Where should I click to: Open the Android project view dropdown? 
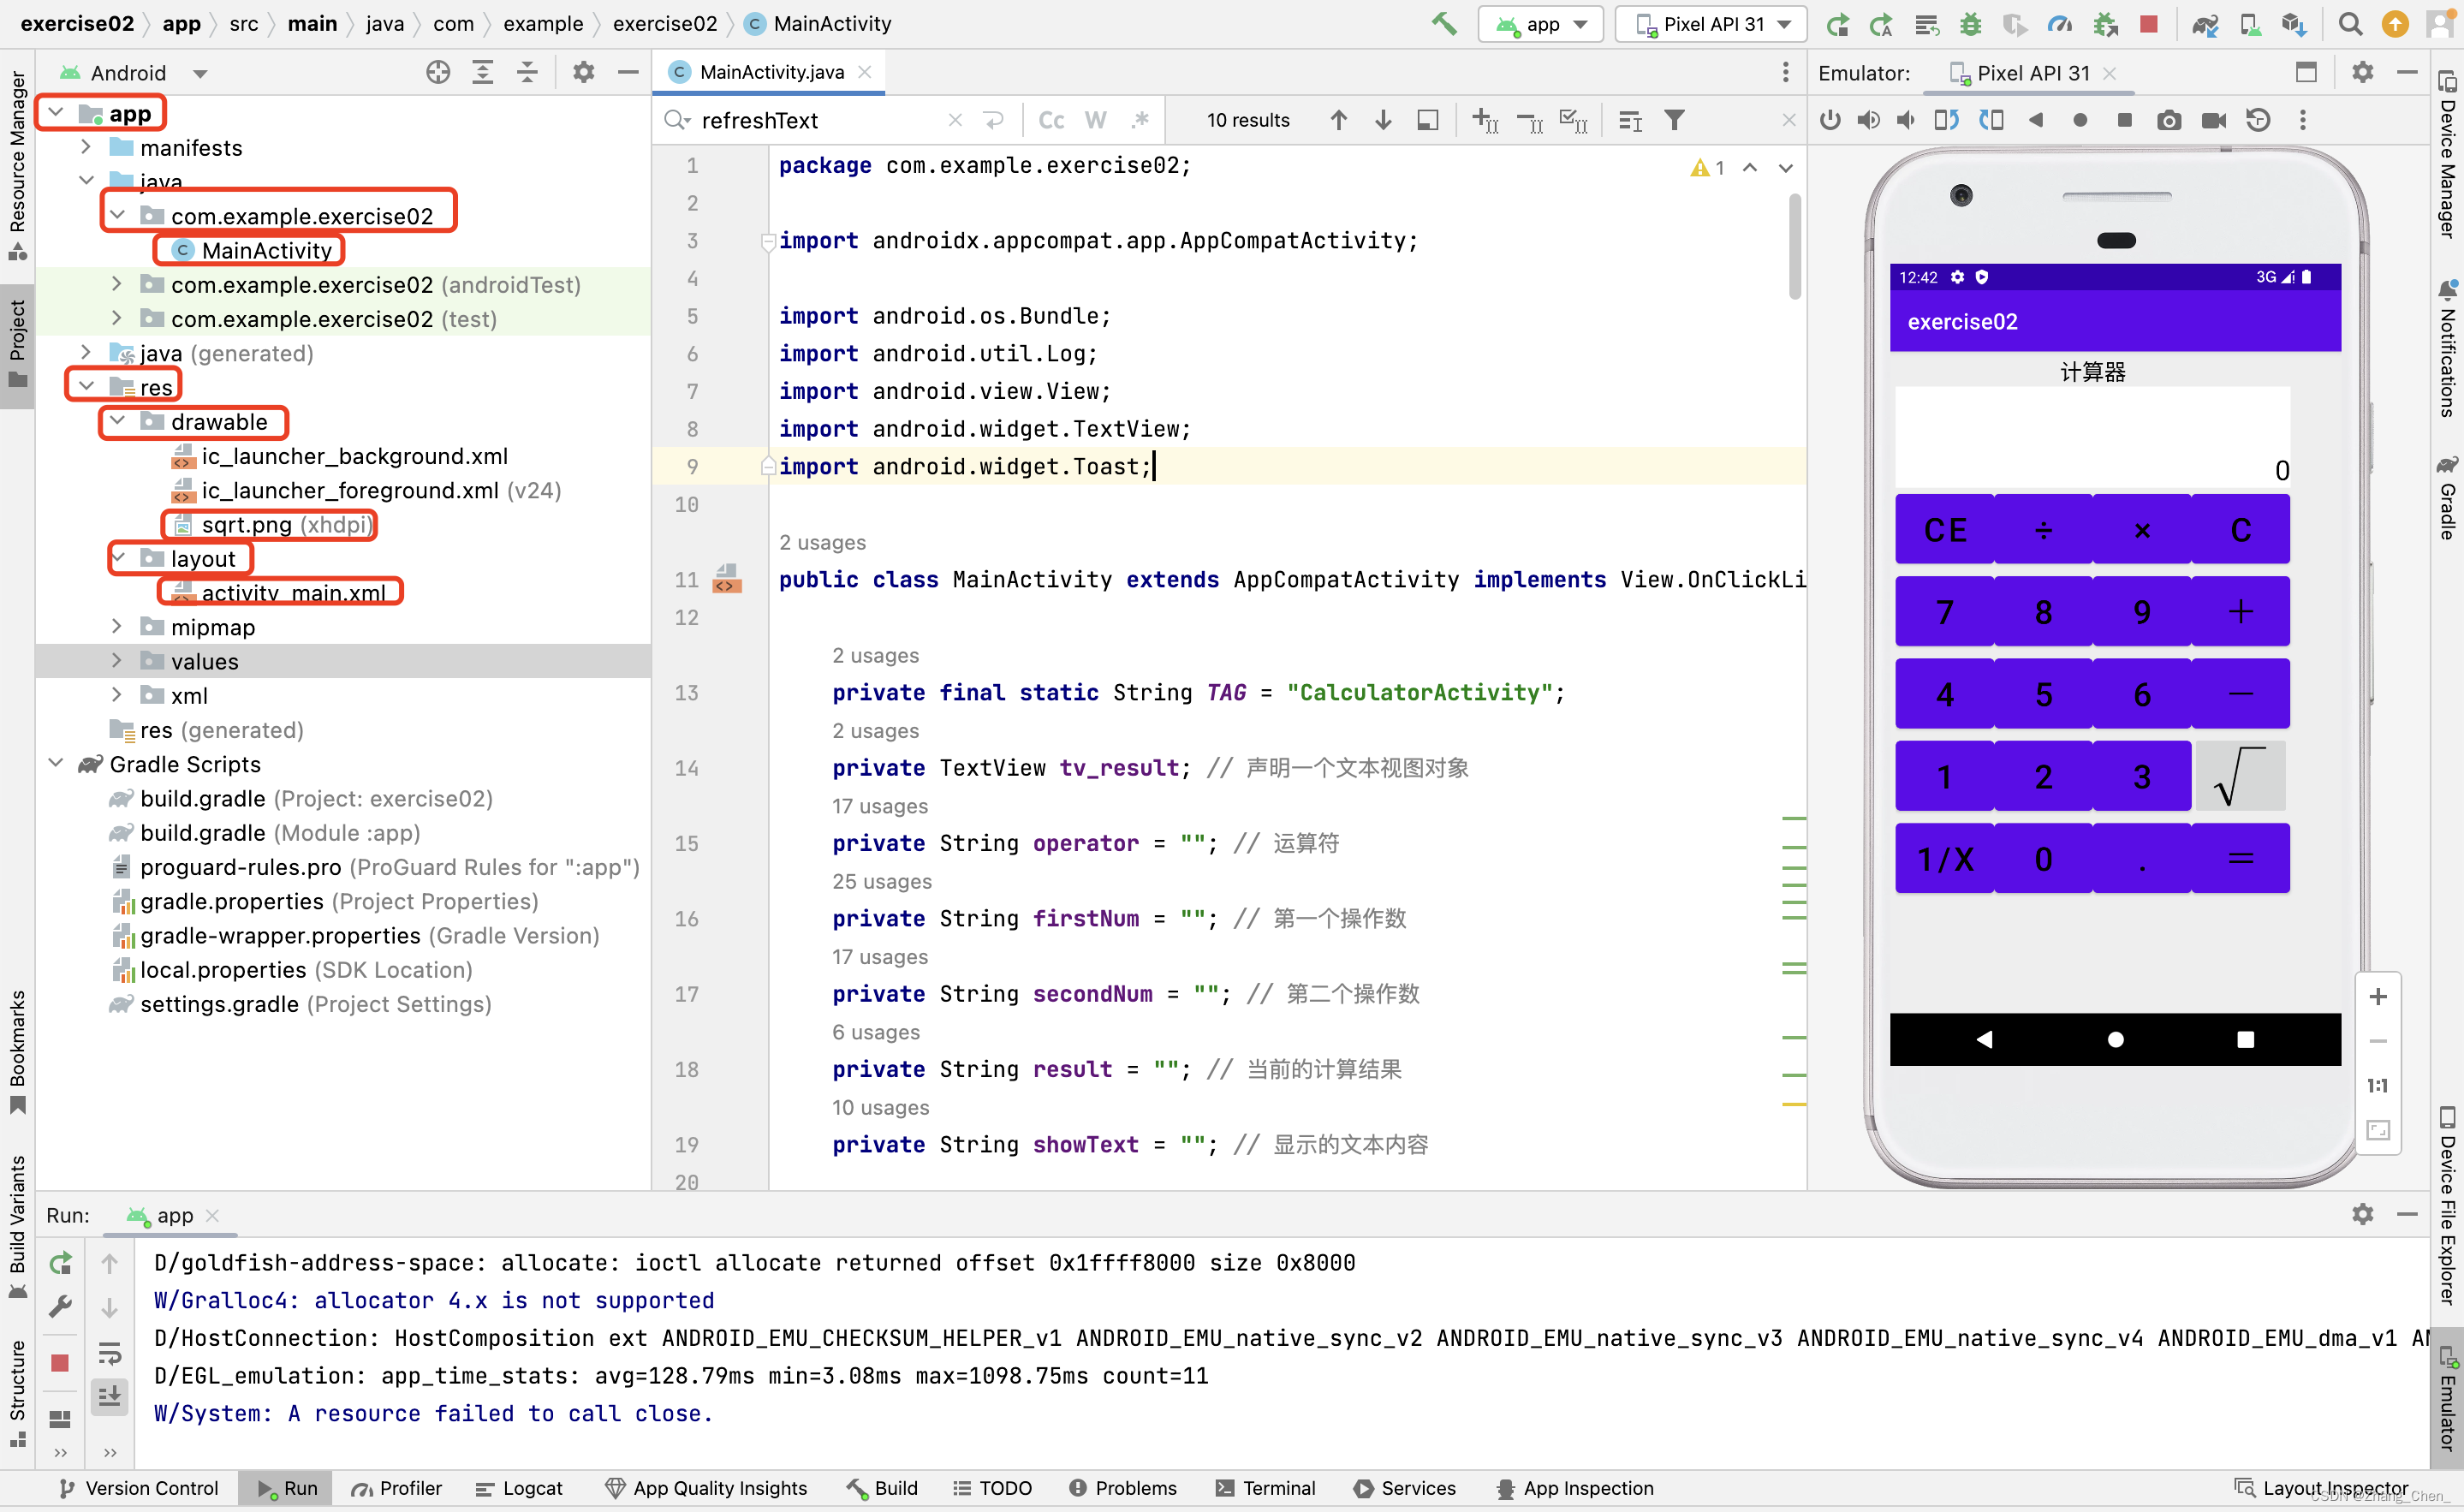click(133, 73)
